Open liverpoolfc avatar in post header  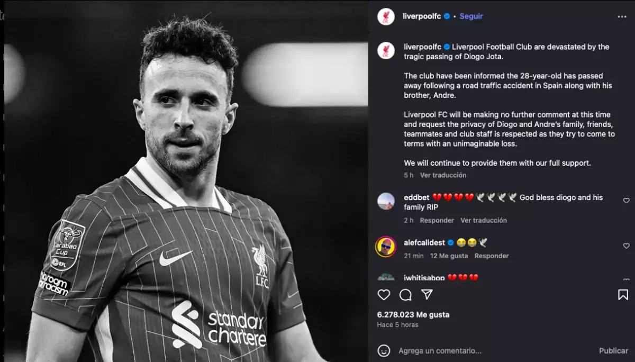tap(386, 16)
